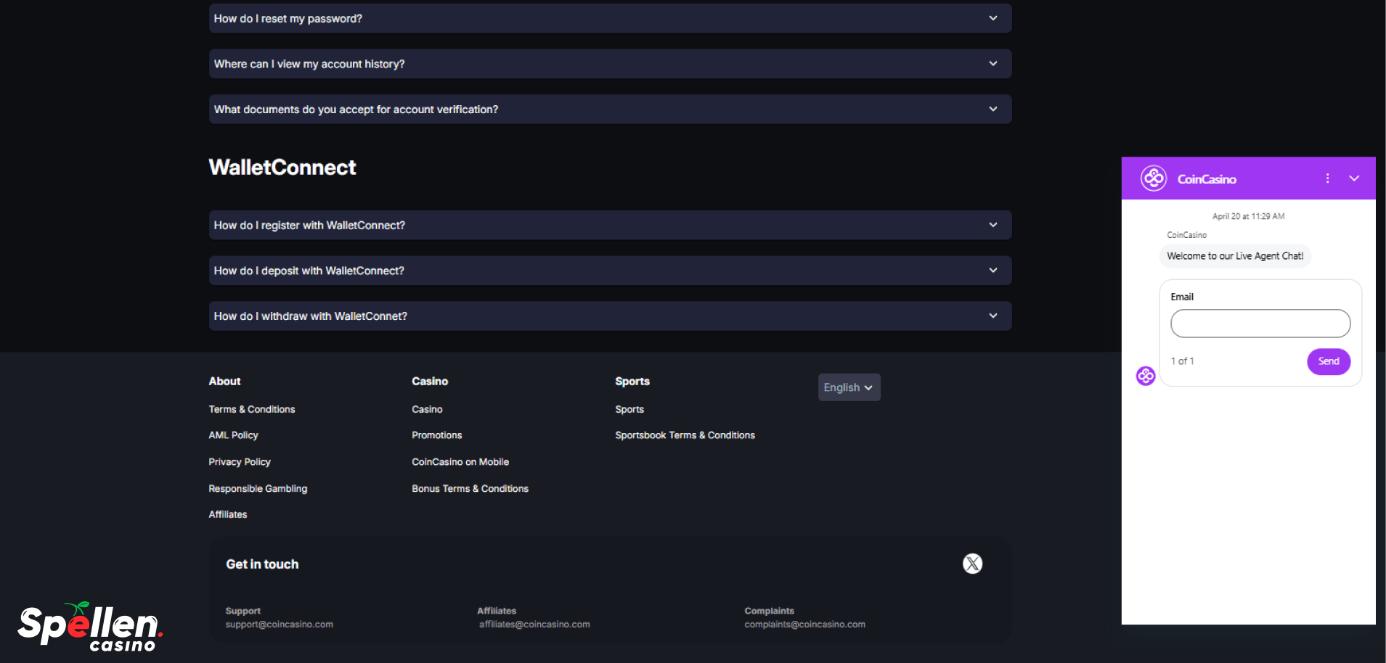Click the WalletConnect section heading
Screen dimensions: 1386x663
click(282, 168)
